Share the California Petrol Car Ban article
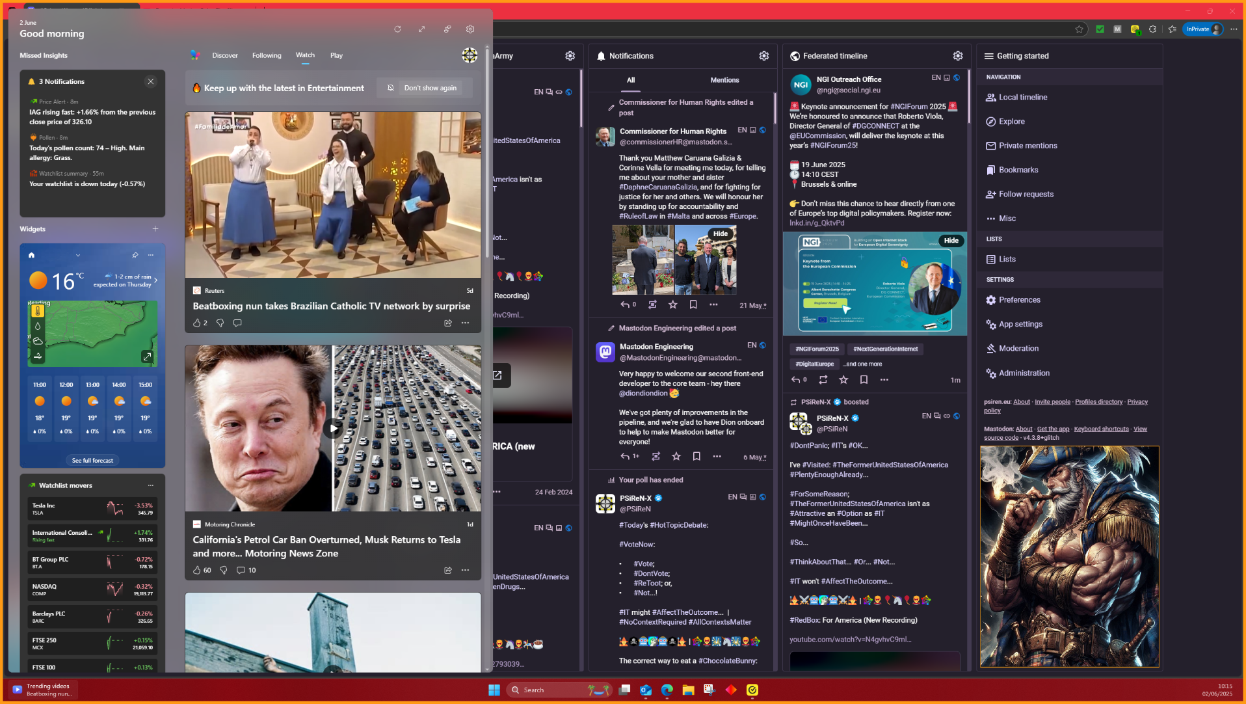The width and height of the screenshot is (1246, 704). [x=448, y=570]
